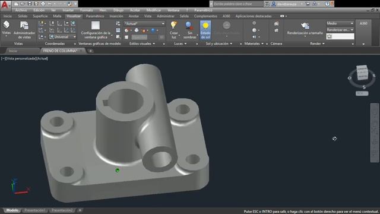This screenshot has height=214, width=380.
Task: Click the Save icon in quick access toolbar
Action: (x=30, y=4)
